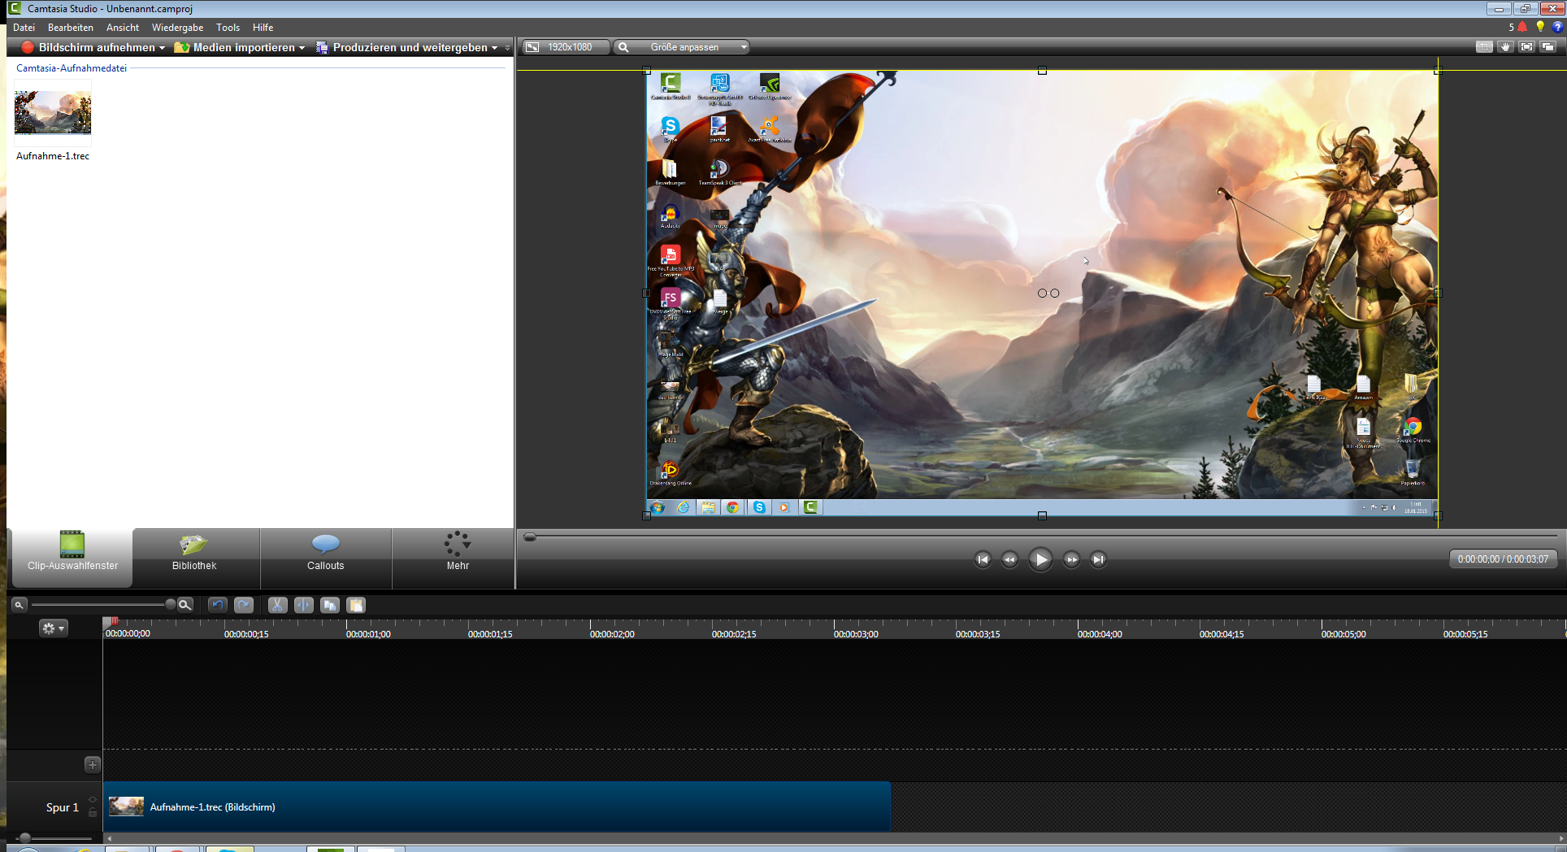Enable the Pan hand tool
This screenshot has height=852, width=1567.
pyautogui.click(x=1505, y=47)
